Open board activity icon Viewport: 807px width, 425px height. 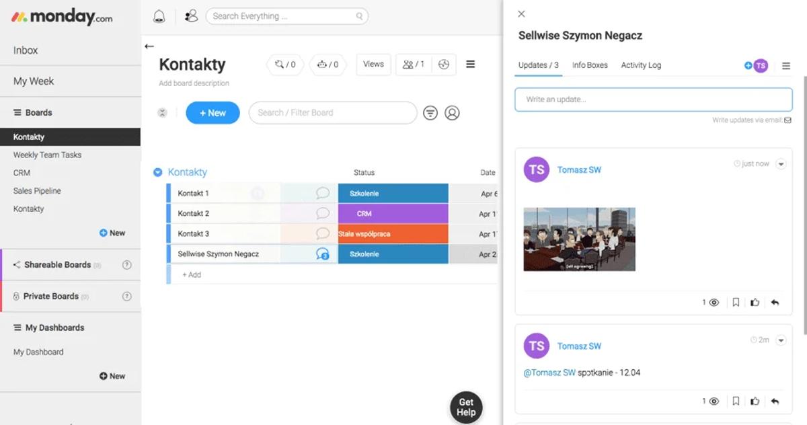click(x=443, y=65)
